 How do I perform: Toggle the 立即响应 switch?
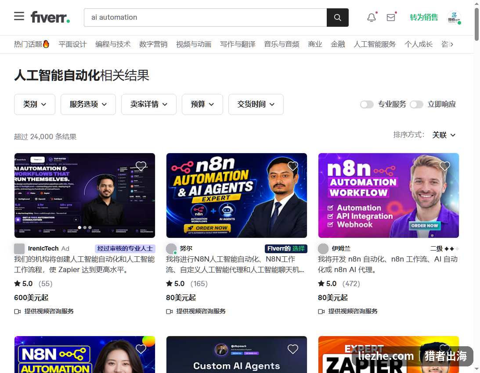point(416,104)
